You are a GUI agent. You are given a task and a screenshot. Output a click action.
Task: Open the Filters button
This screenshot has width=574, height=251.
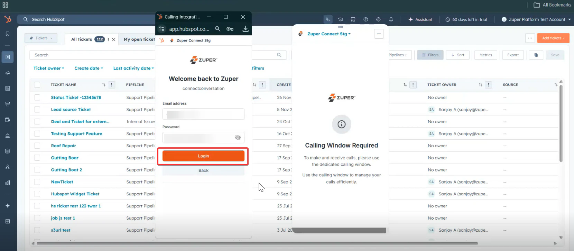point(430,55)
